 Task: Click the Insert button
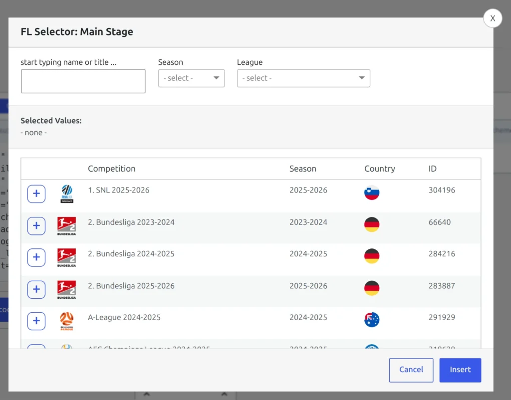[x=460, y=370]
